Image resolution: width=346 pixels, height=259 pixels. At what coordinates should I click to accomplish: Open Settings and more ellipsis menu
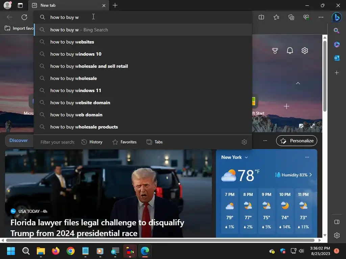click(x=321, y=17)
